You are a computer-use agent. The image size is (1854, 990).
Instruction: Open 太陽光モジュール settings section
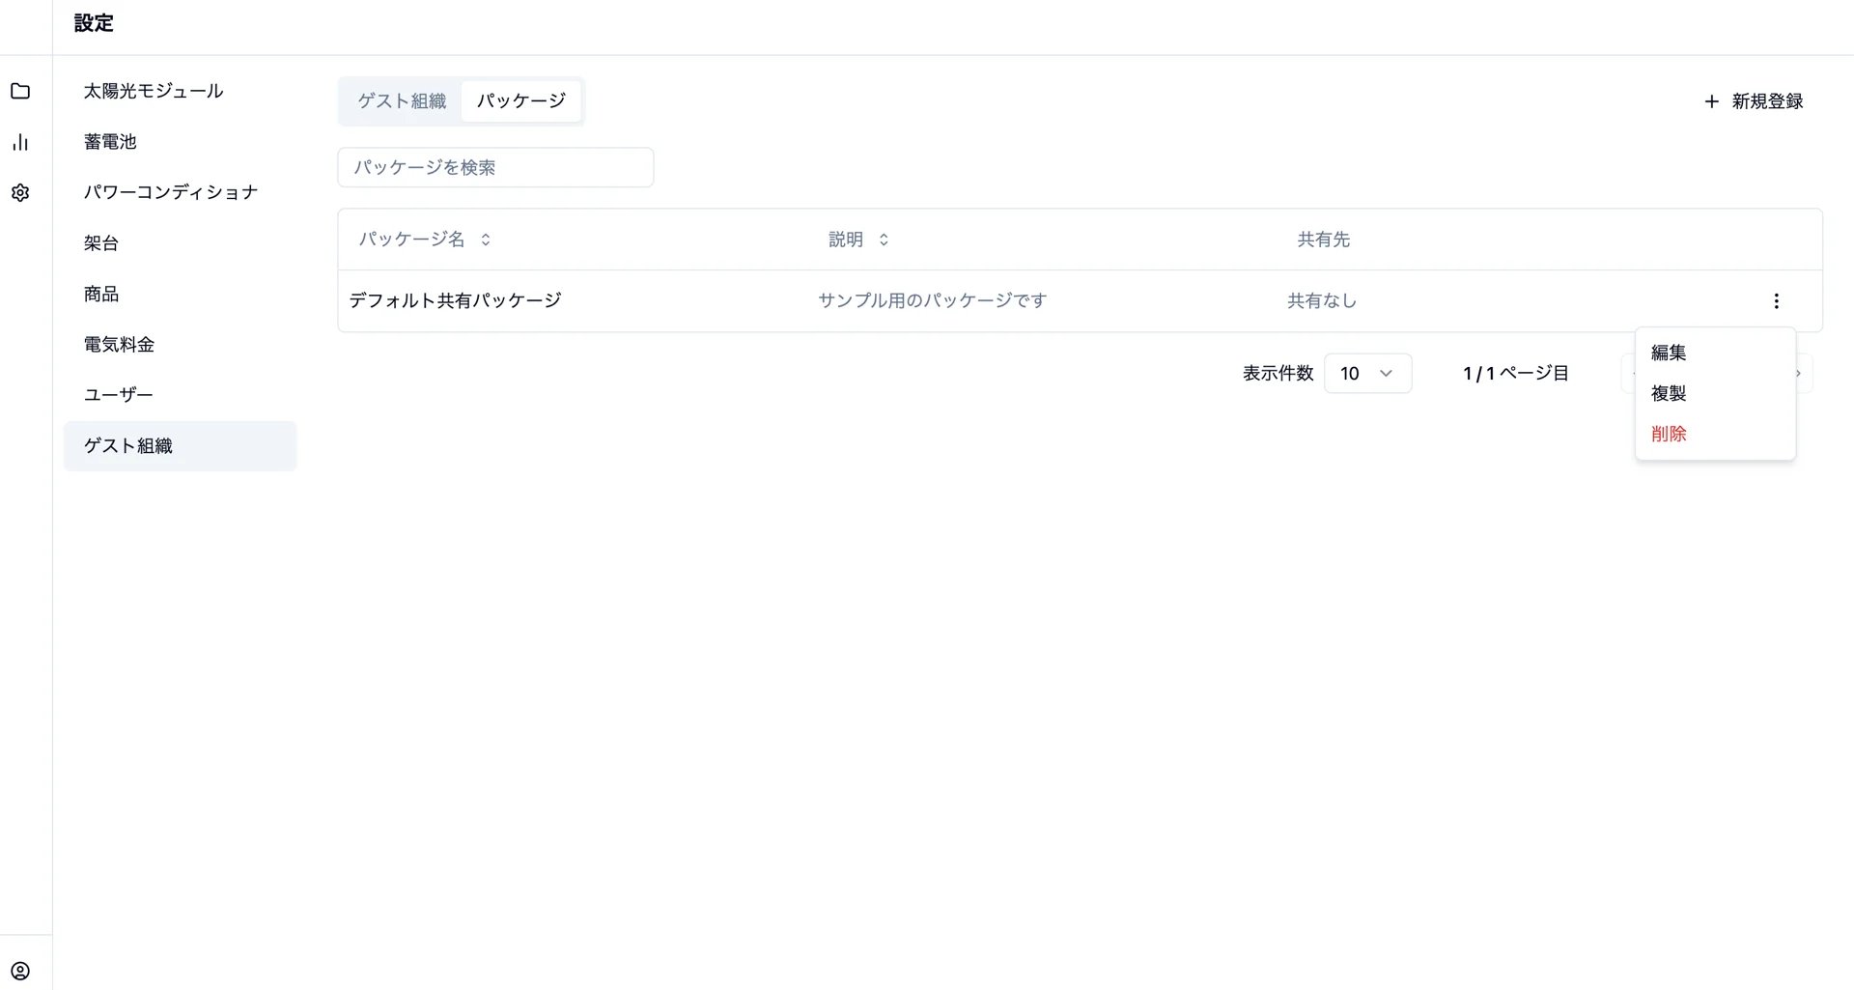[x=180, y=91]
